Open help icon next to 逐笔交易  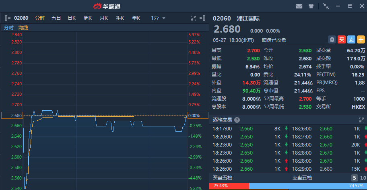237,120
